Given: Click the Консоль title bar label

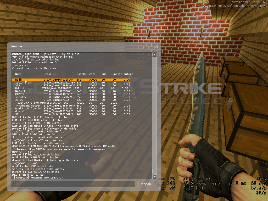Looking at the screenshot, I should (17, 47).
